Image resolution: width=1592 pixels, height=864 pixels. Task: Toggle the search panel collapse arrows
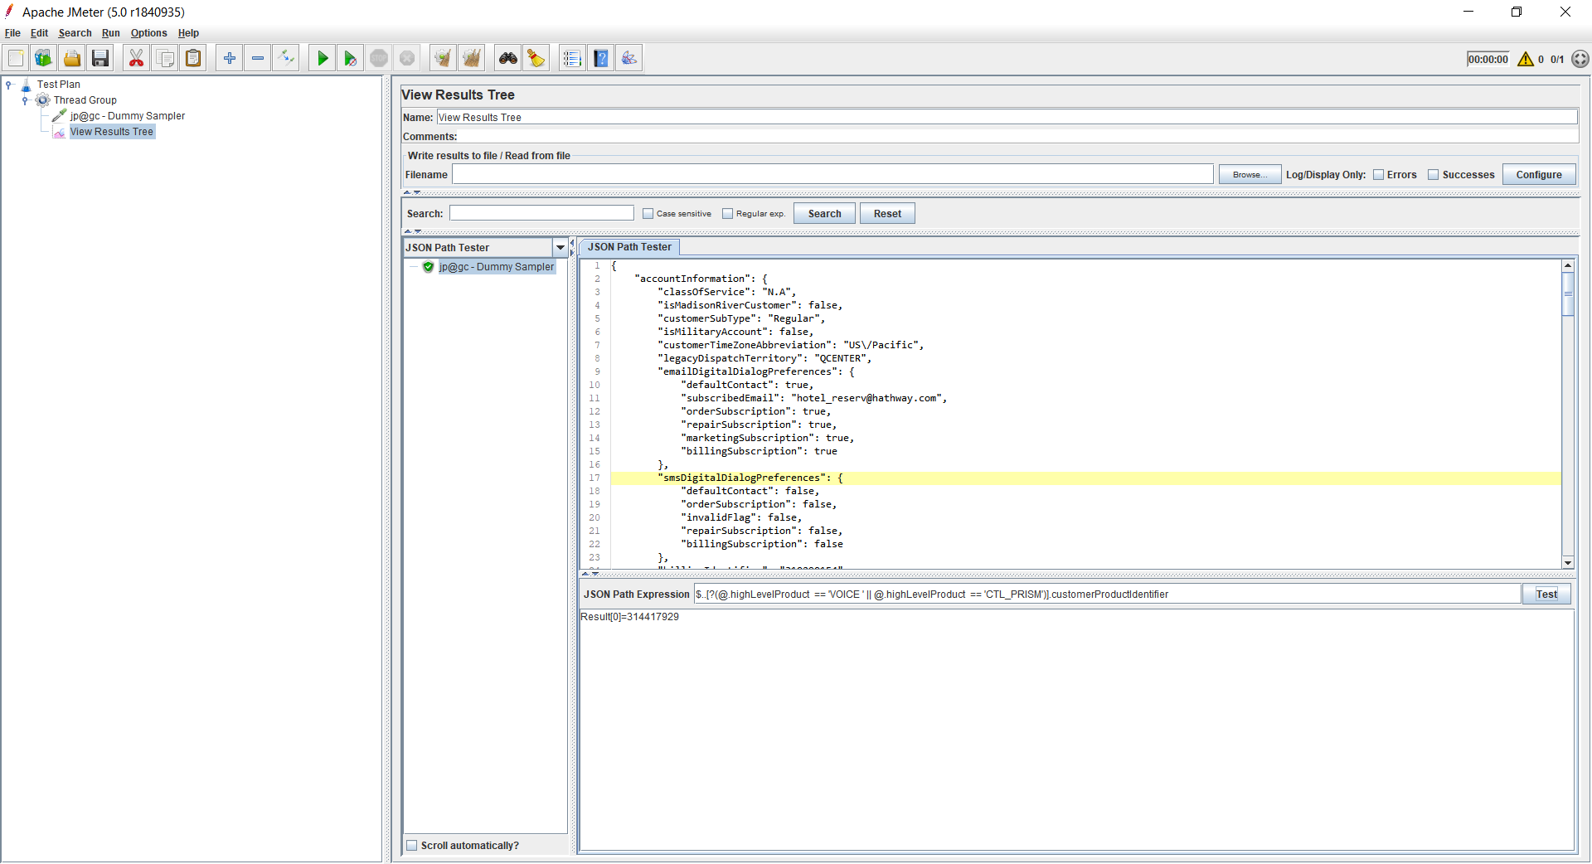(412, 231)
